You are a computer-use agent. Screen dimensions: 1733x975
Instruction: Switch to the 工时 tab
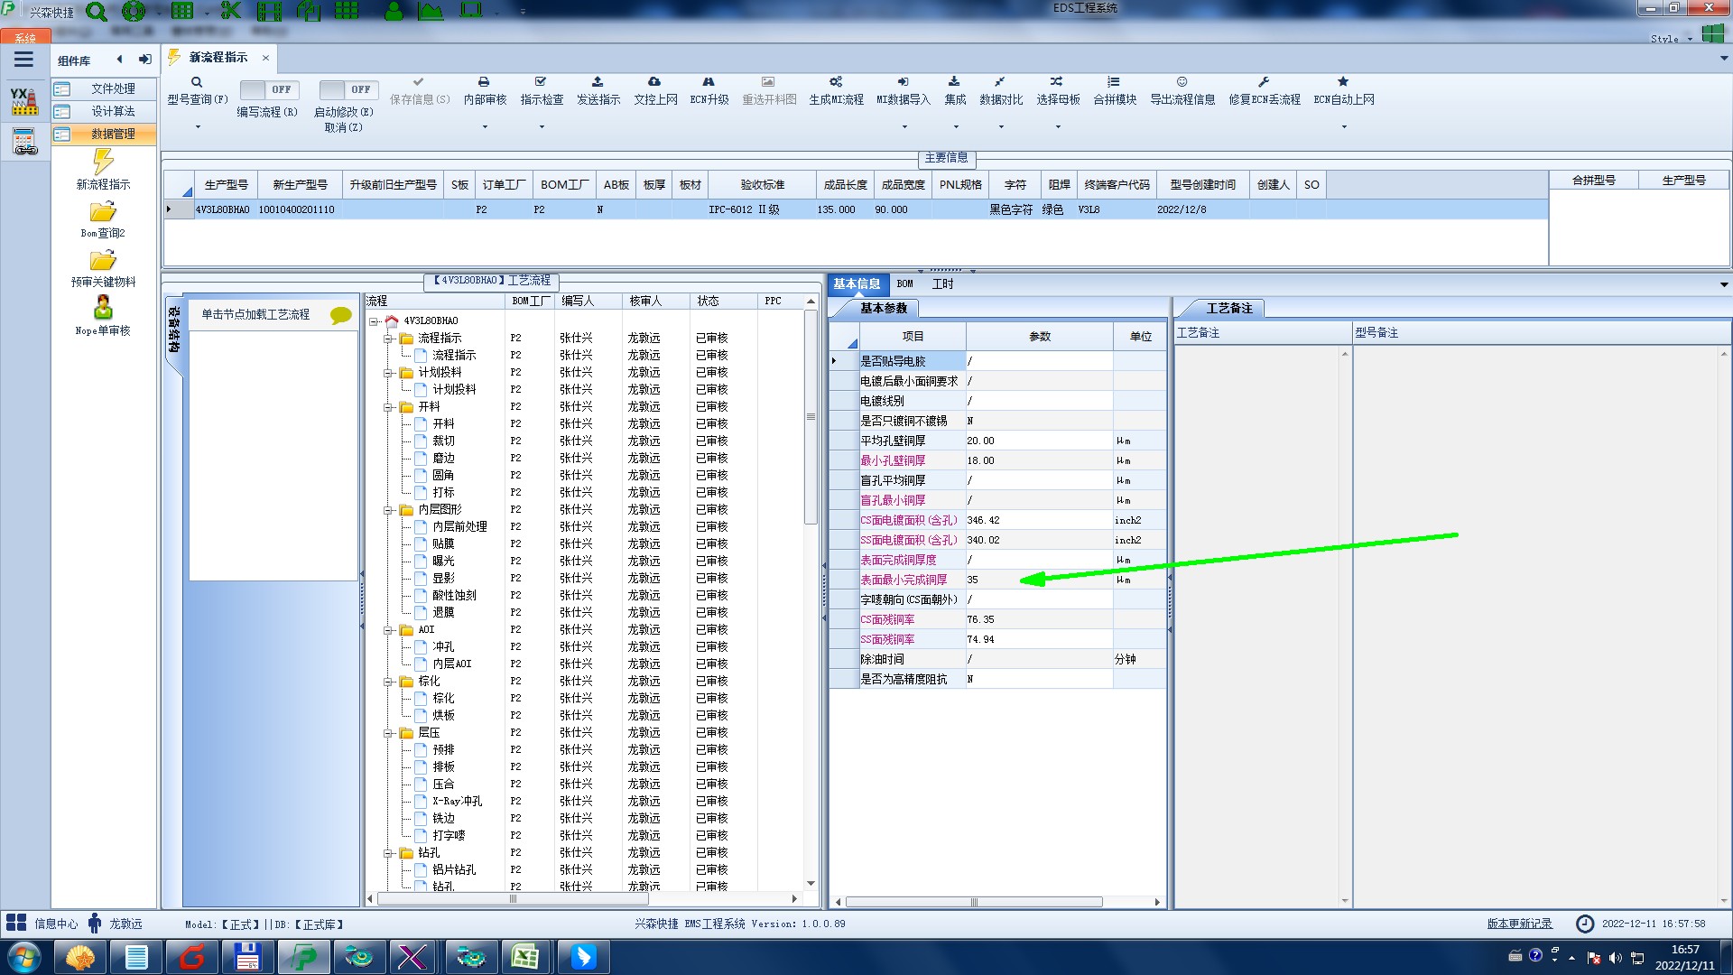point(942,283)
